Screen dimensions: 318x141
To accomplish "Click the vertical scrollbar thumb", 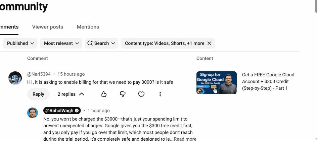I will [316, 6].
